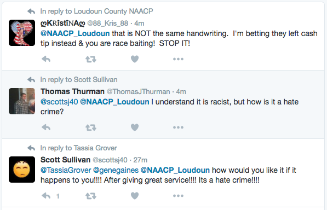Open the @TassiaGrover mention link
327x210 pixels.
(x=66, y=170)
